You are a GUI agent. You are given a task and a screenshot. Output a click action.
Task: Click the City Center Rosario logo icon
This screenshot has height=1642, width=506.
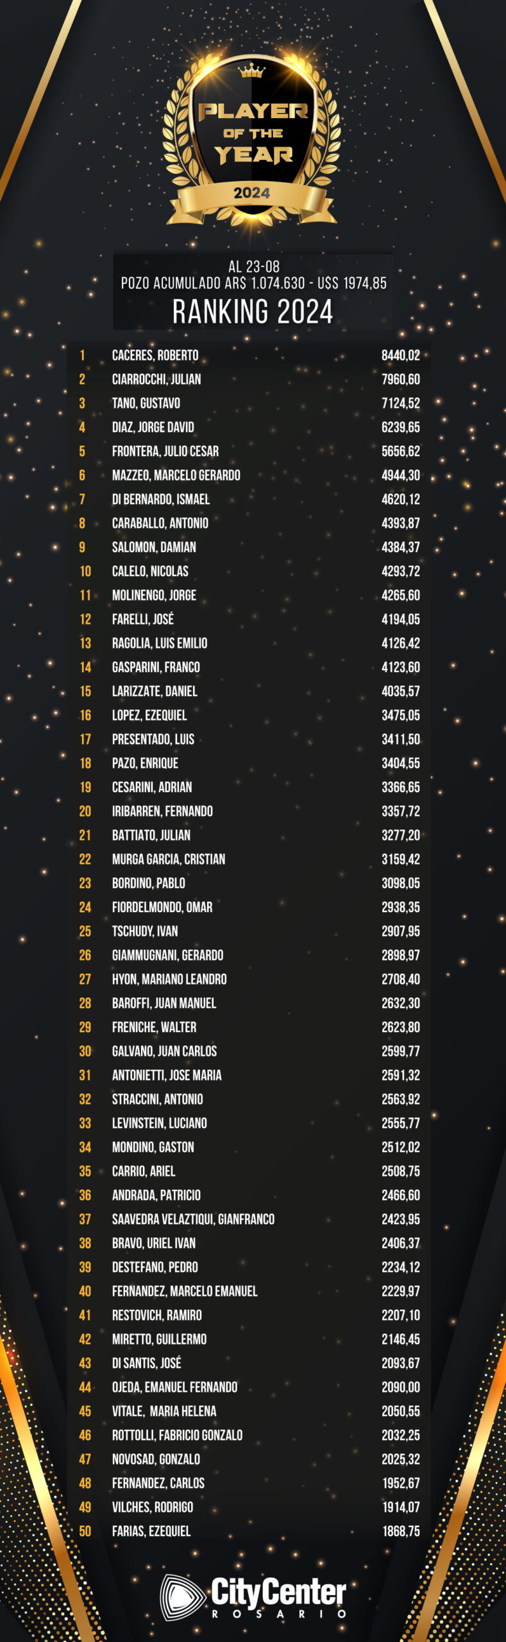point(183,1596)
